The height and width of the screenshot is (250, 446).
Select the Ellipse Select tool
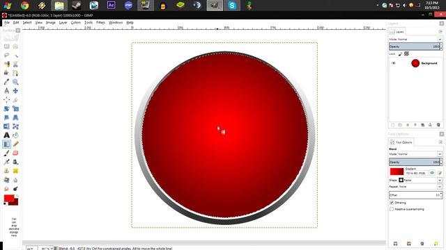[15, 47]
